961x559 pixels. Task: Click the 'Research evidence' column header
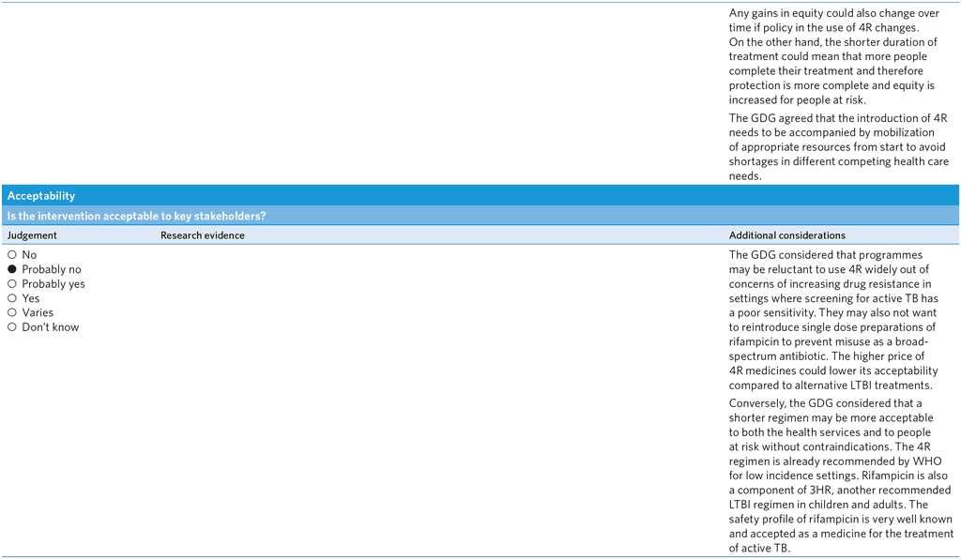click(x=202, y=235)
